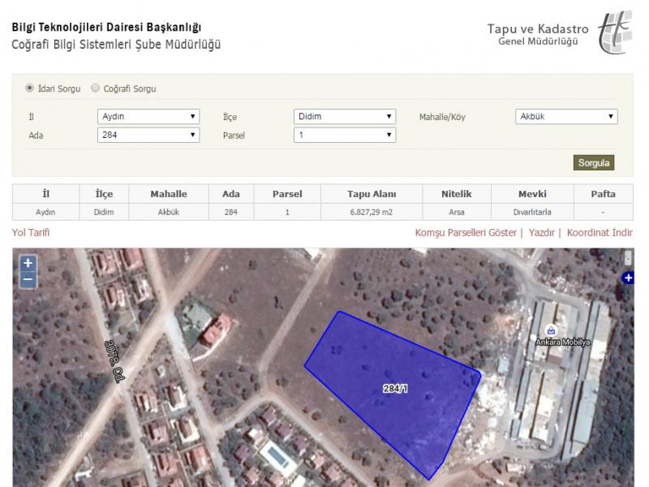
Task: Open the layer switcher plus icon
Action: (x=627, y=278)
